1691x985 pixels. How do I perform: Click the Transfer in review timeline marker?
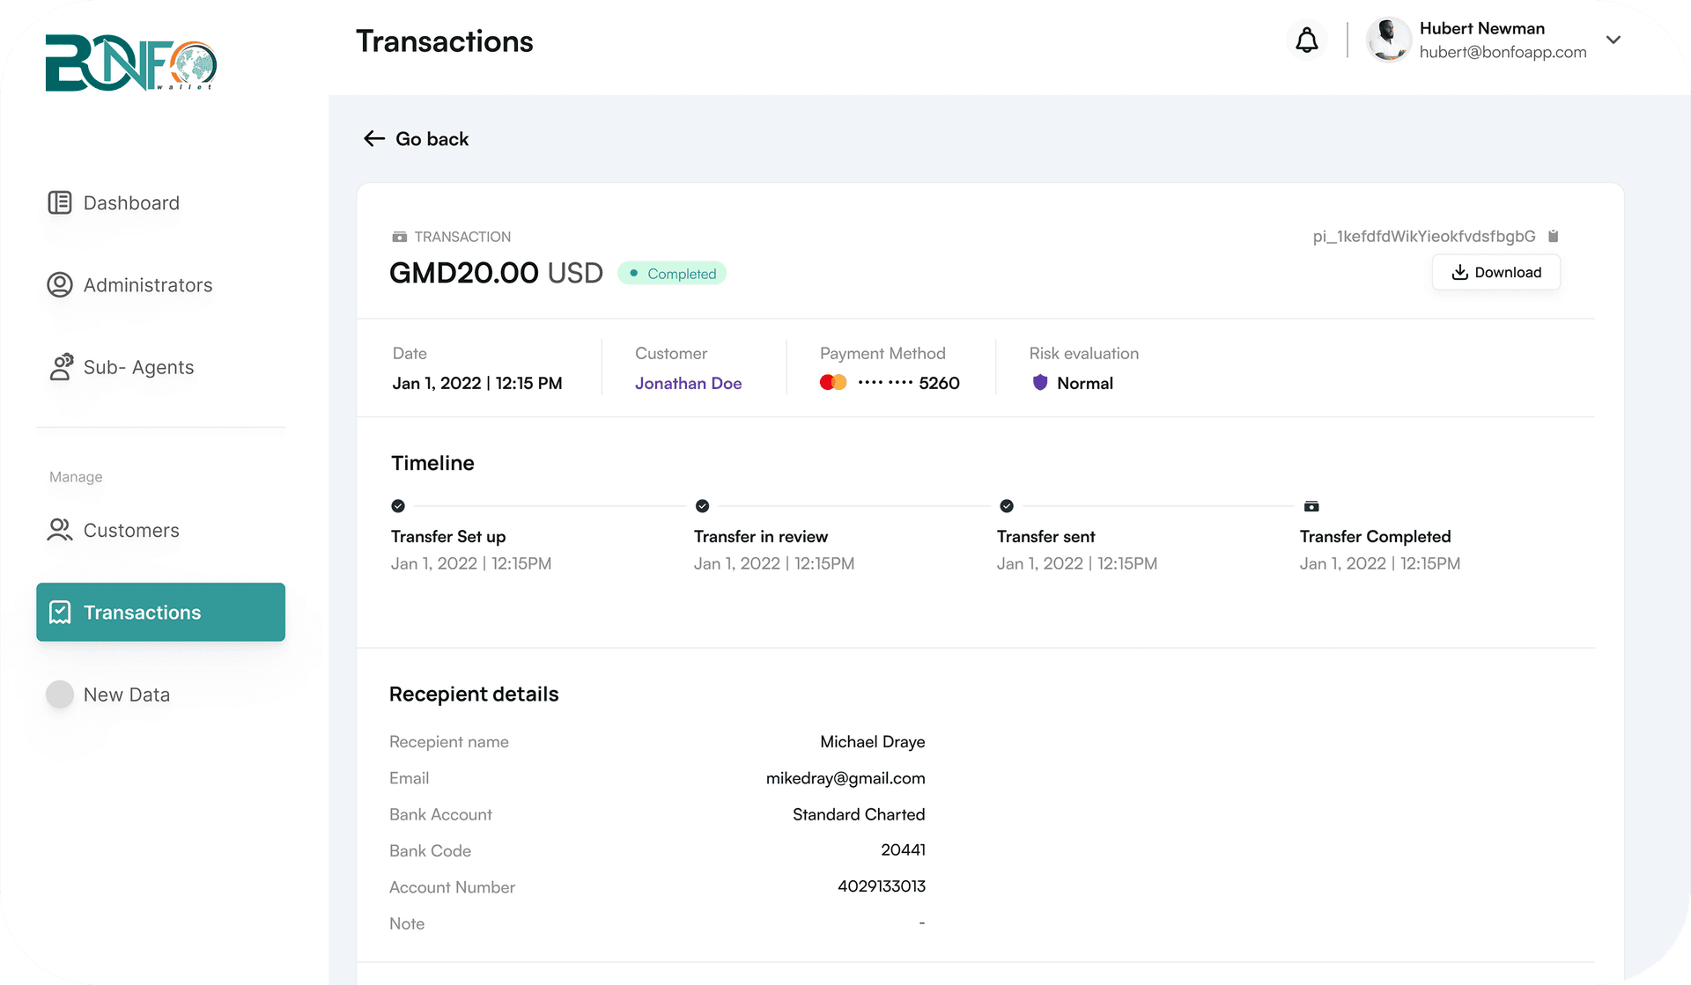pos(702,506)
